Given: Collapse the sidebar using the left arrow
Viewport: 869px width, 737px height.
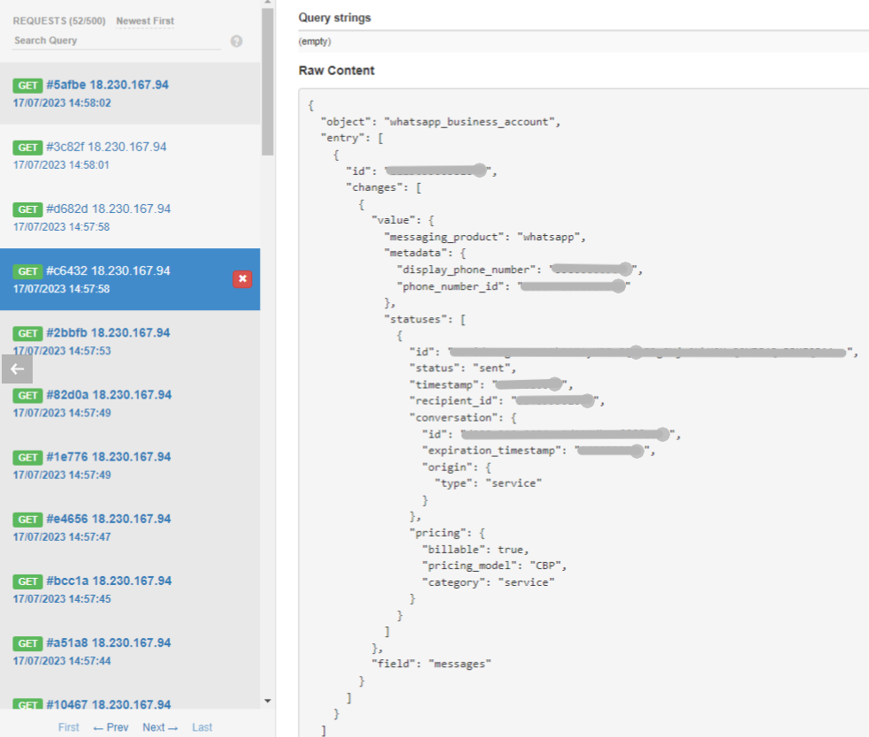Looking at the screenshot, I should coord(17,368).
